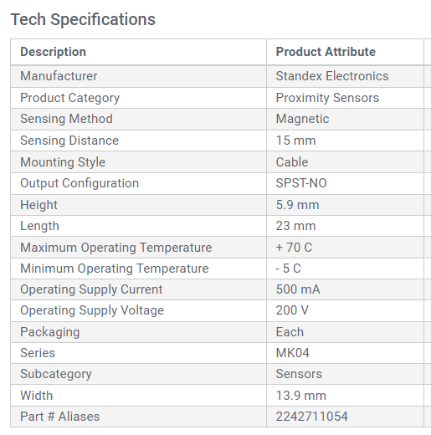The image size is (431, 435).
Task: Click the Standex Electronics manufacturer value
Action: point(332,76)
